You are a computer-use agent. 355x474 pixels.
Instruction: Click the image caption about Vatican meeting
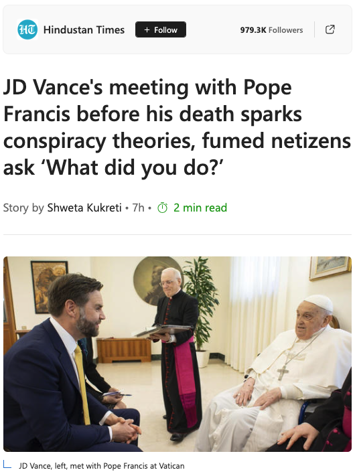tap(102, 466)
